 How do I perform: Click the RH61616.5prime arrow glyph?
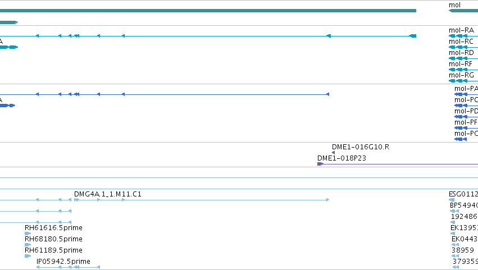[x=28, y=234]
